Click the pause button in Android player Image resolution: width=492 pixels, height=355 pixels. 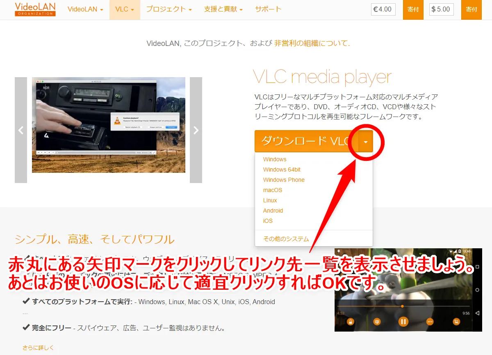(403, 322)
